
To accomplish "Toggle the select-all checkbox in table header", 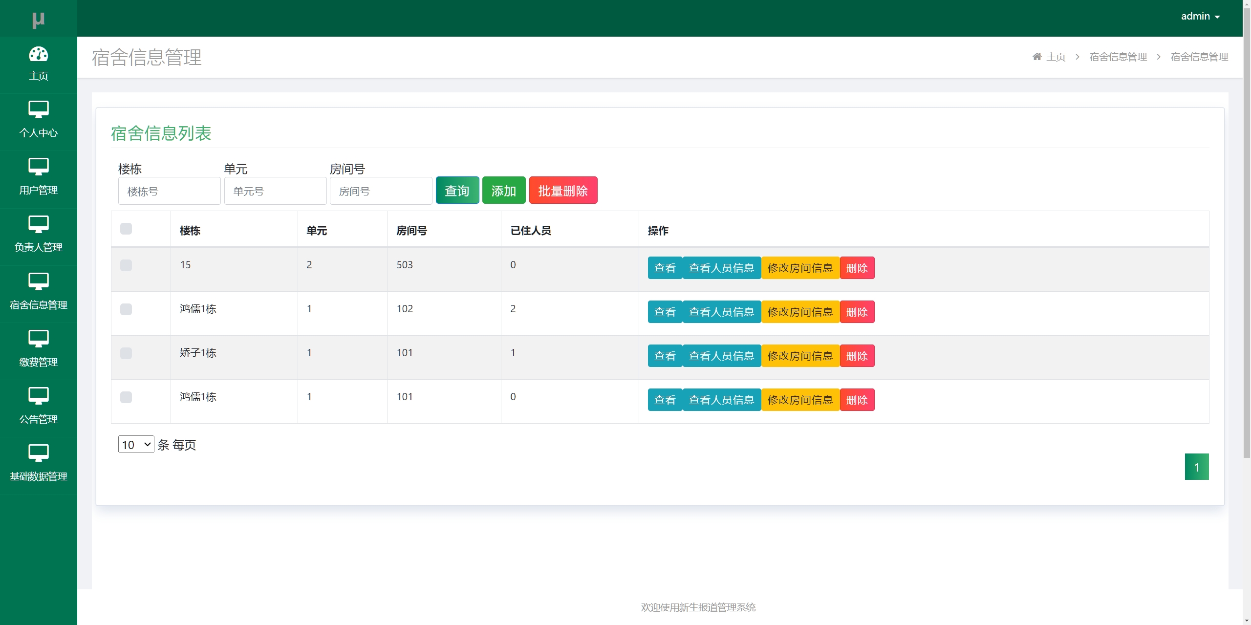I will pos(126,229).
